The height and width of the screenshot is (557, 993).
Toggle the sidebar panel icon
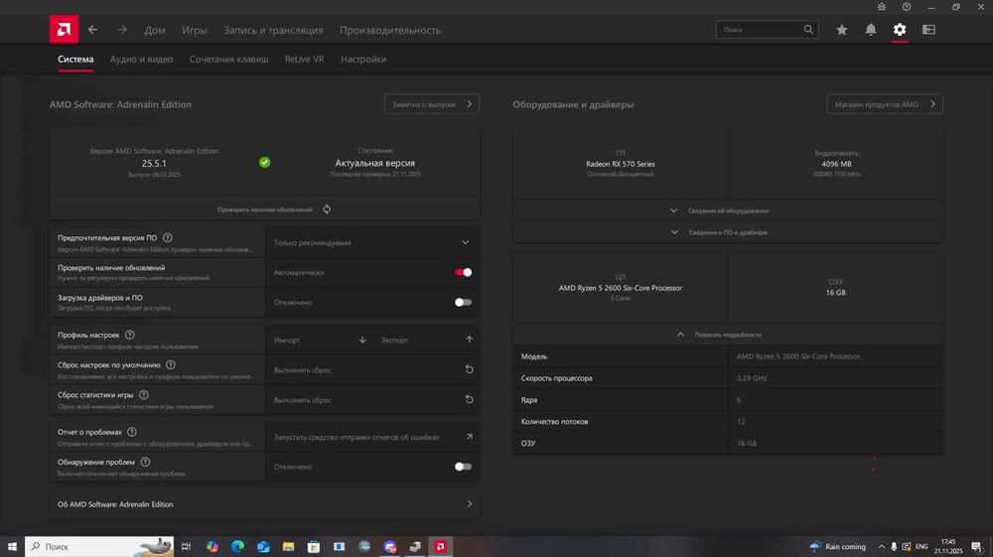point(929,30)
